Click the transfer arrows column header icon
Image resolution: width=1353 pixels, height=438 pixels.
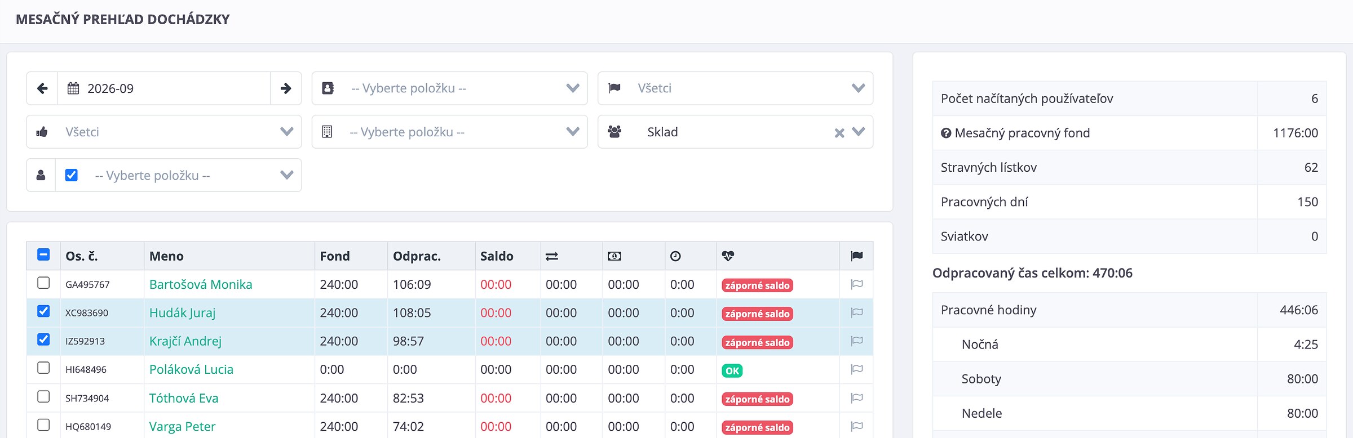pos(552,256)
